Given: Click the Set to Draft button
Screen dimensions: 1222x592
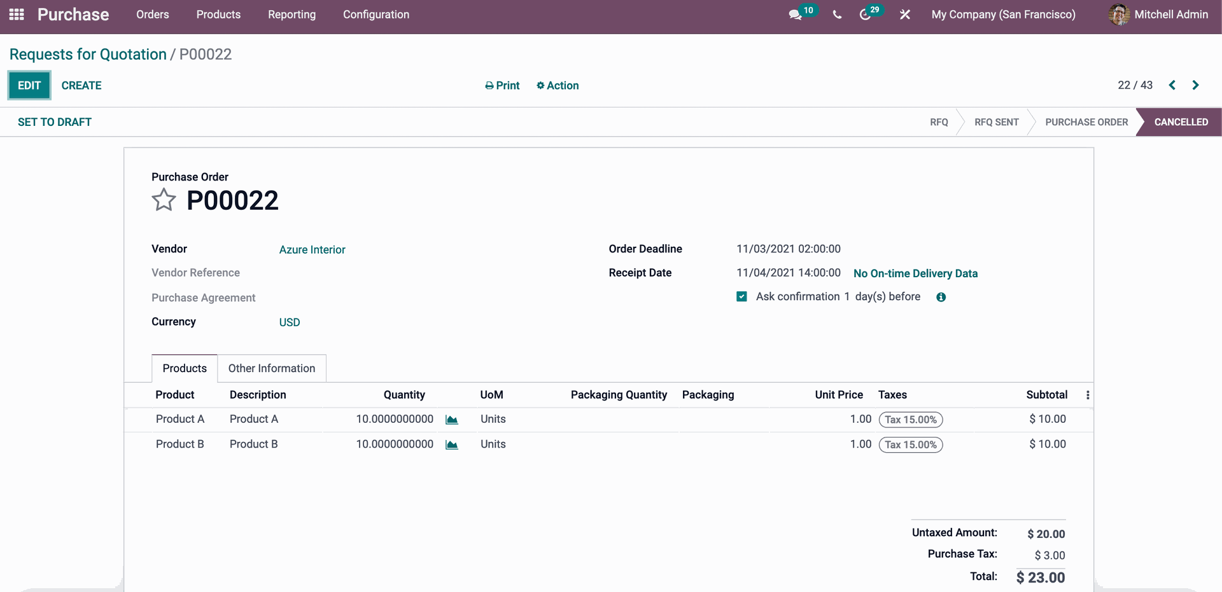Looking at the screenshot, I should point(55,122).
